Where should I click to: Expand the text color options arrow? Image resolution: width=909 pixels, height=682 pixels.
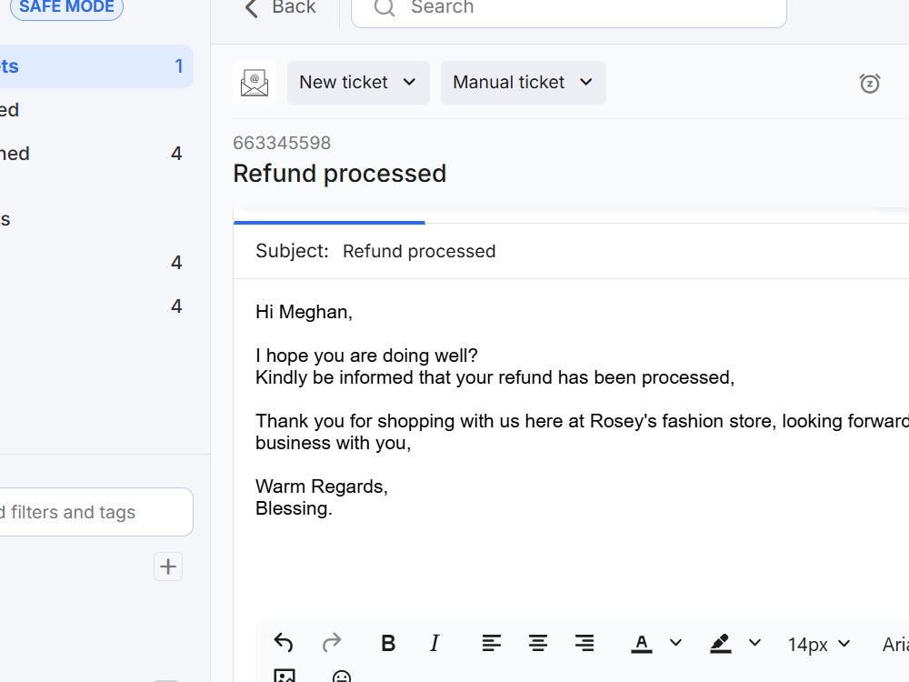click(x=675, y=643)
